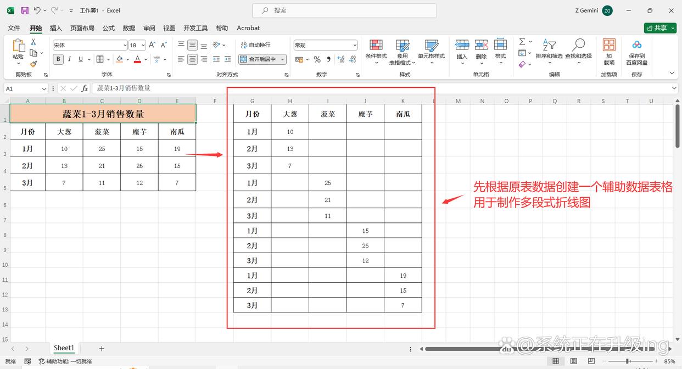Select the Format Painter brush

tap(33, 64)
